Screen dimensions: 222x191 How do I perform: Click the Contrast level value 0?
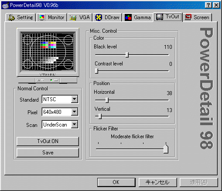(171, 64)
